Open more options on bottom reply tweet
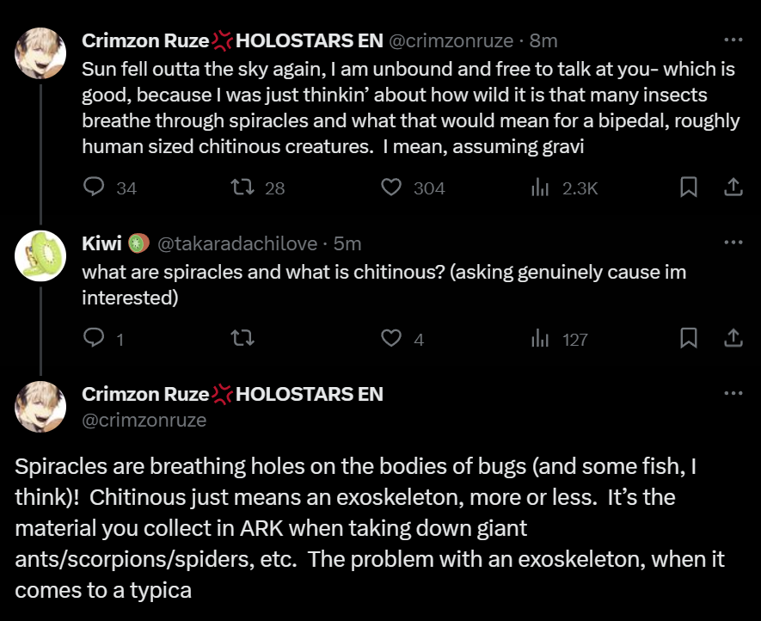Viewport: 761px width, 621px height. (733, 394)
